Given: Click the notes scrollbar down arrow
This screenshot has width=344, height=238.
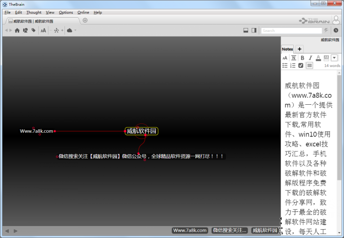Looking at the screenshot, I should tap(339, 233).
